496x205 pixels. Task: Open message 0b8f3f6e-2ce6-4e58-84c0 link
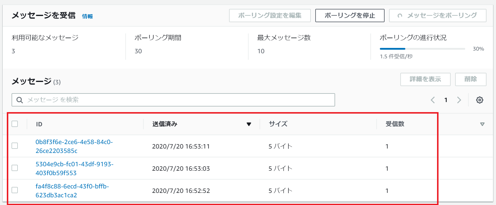(74, 146)
